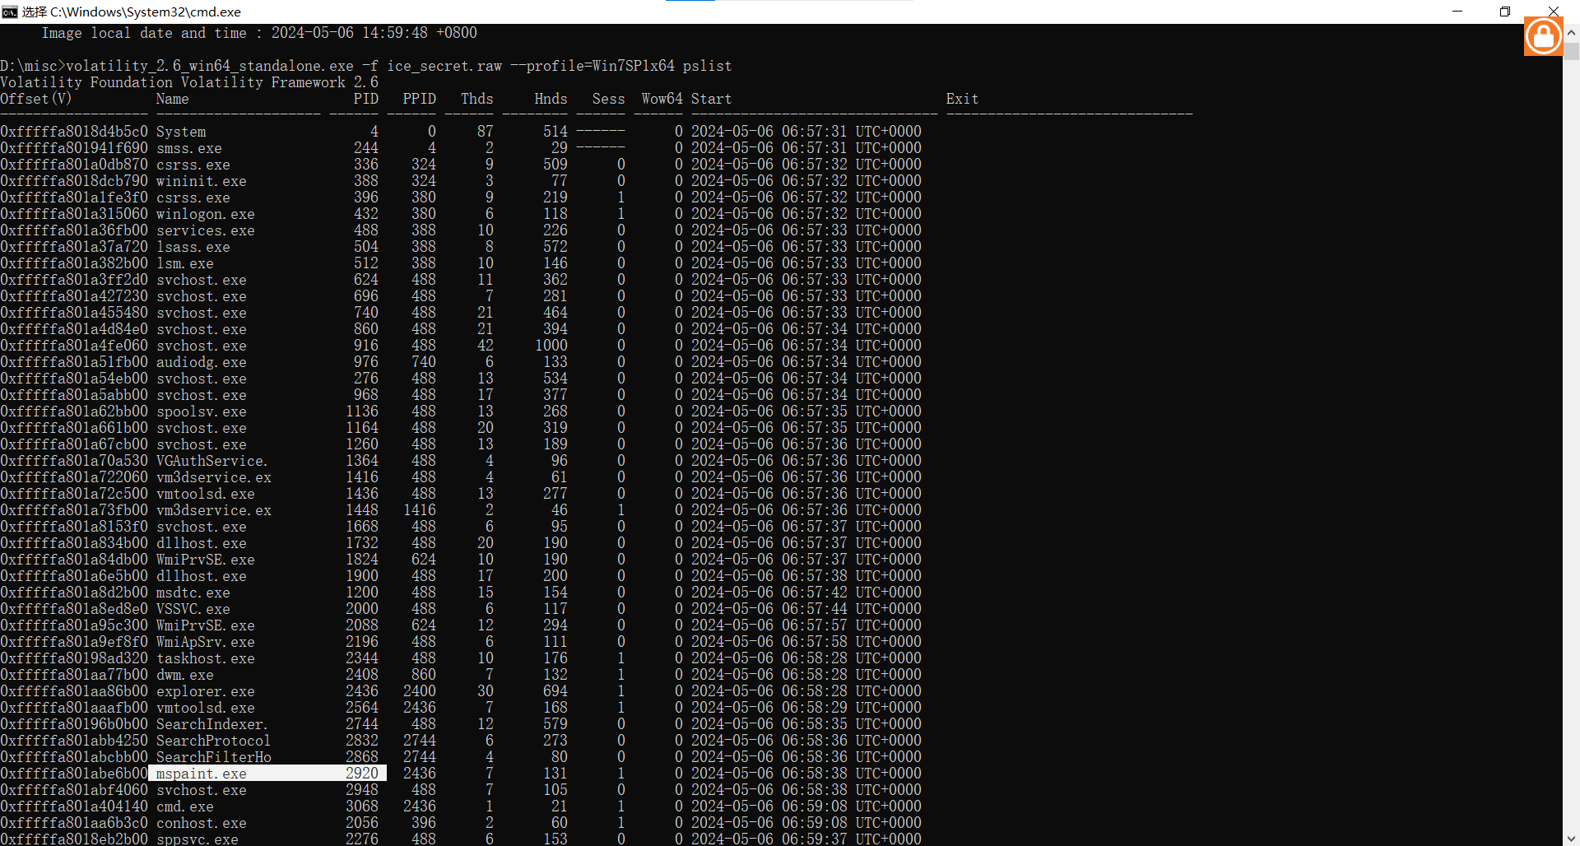Click PID 1436 vmtoolsd.exe row
The width and height of the screenshot is (1580, 846).
(362, 494)
